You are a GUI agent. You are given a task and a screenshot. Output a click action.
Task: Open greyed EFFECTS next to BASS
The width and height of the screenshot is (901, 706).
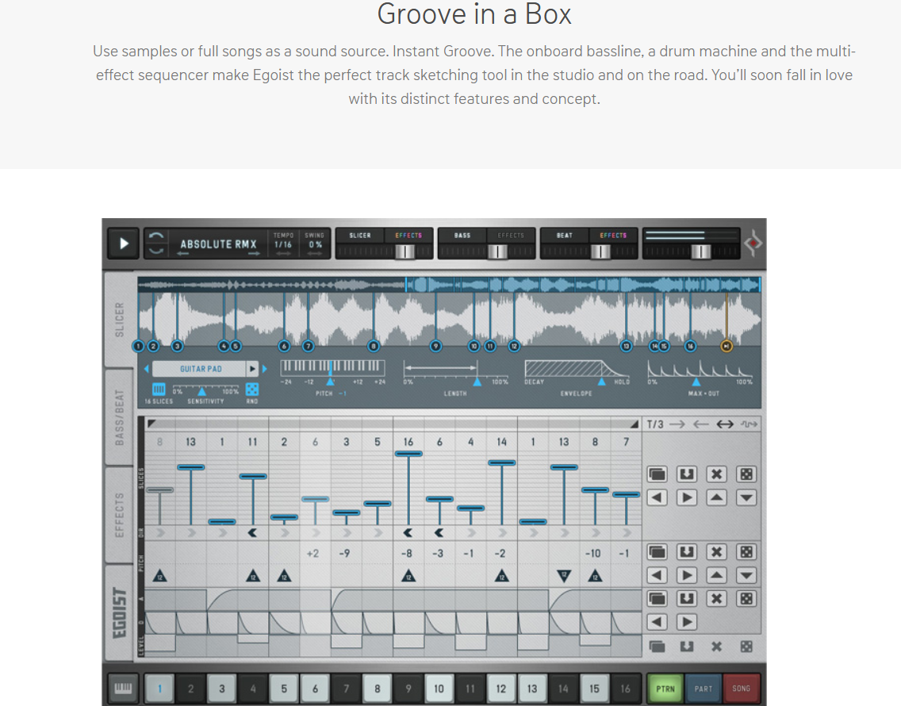(x=511, y=235)
